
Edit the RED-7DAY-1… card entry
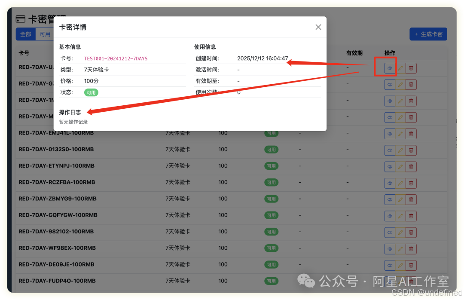coord(400,101)
